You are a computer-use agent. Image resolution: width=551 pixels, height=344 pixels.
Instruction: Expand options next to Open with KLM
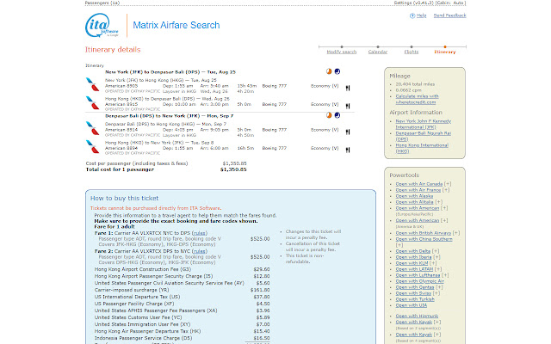[x=433, y=263]
